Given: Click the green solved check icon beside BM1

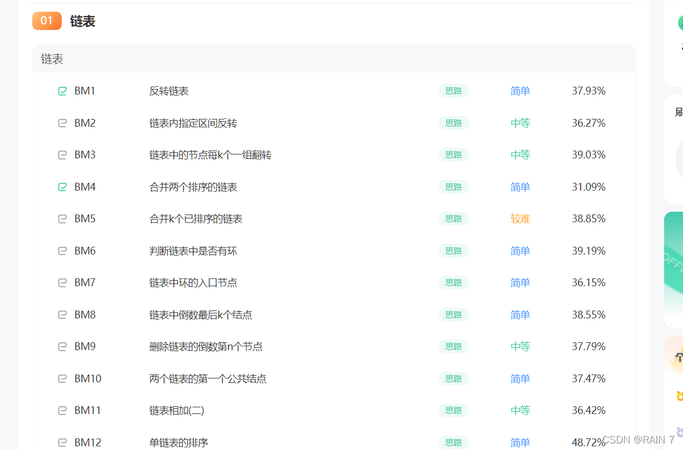Looking at the screenshot, I should tap(62, 91).
